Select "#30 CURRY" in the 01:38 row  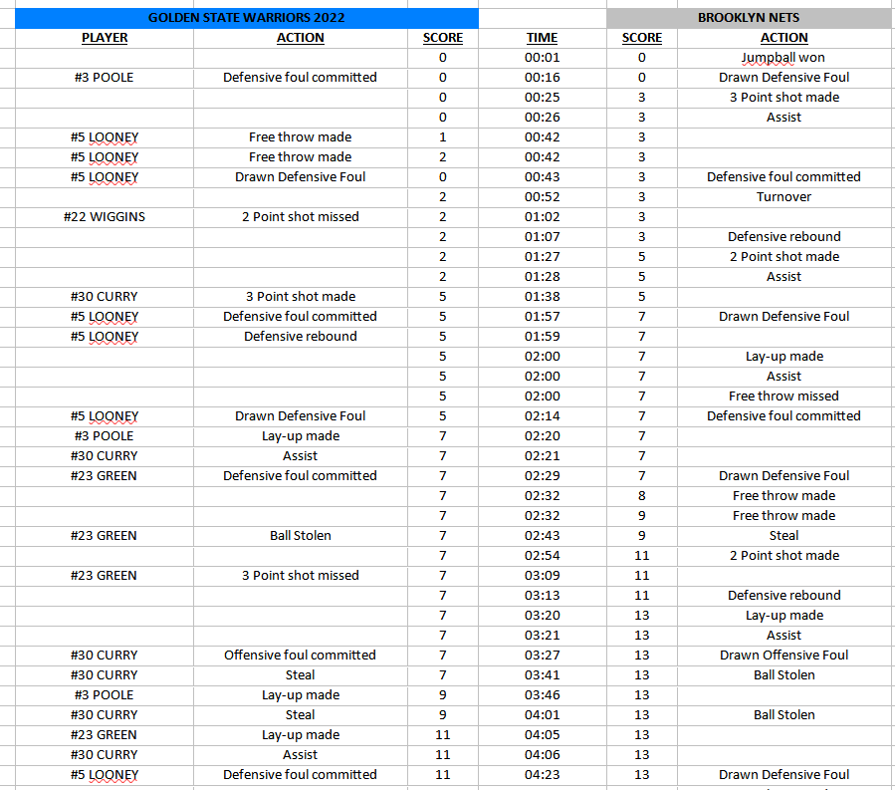(105, 297)
